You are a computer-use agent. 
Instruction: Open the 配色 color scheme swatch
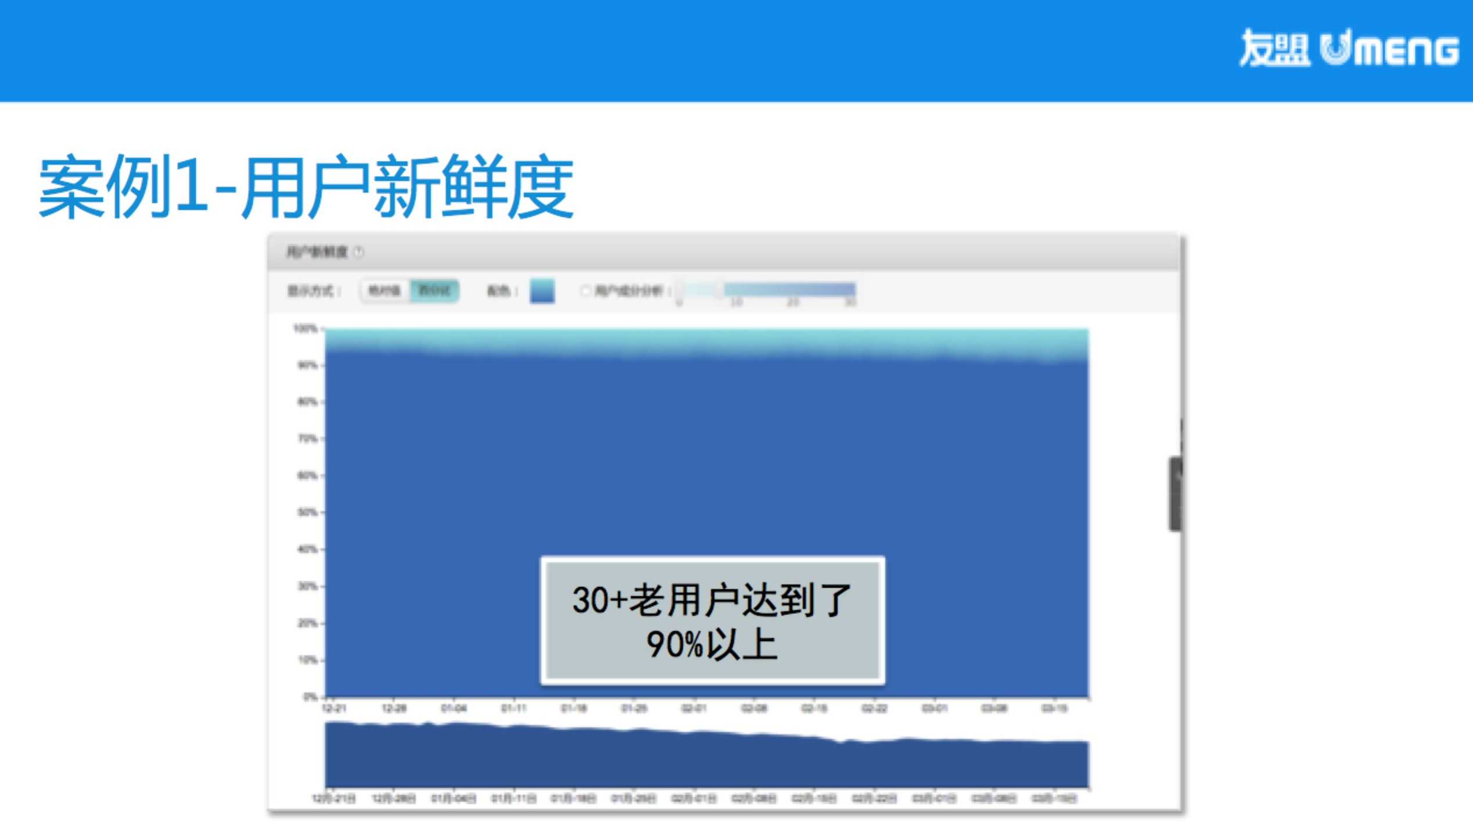click(x=542, y=291)
